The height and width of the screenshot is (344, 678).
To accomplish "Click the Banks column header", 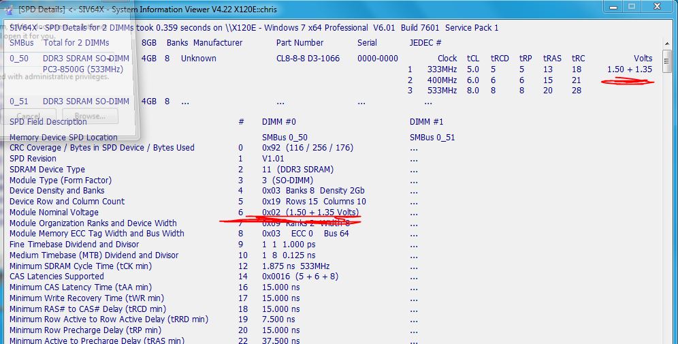I will (x=177, y=43).
